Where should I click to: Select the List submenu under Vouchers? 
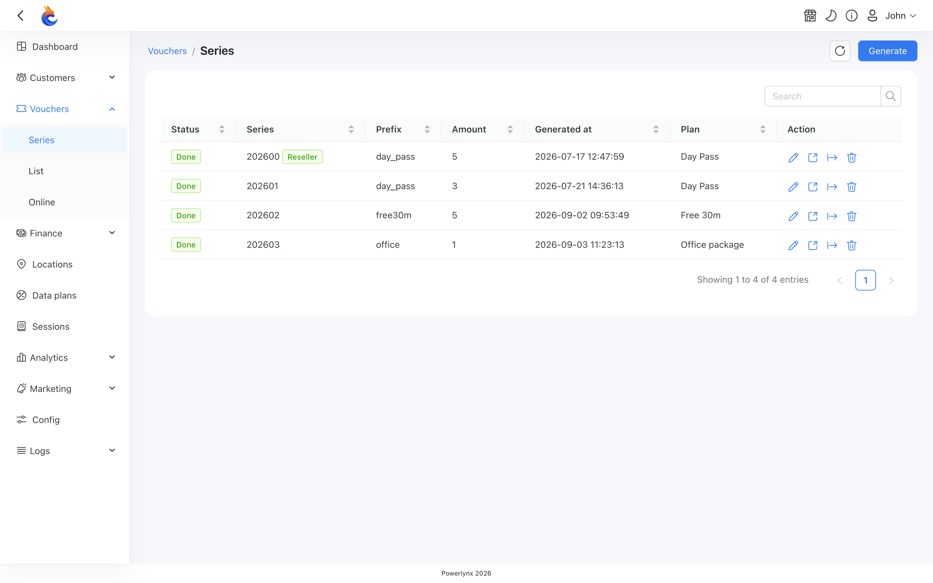click(x=65, y=171)
